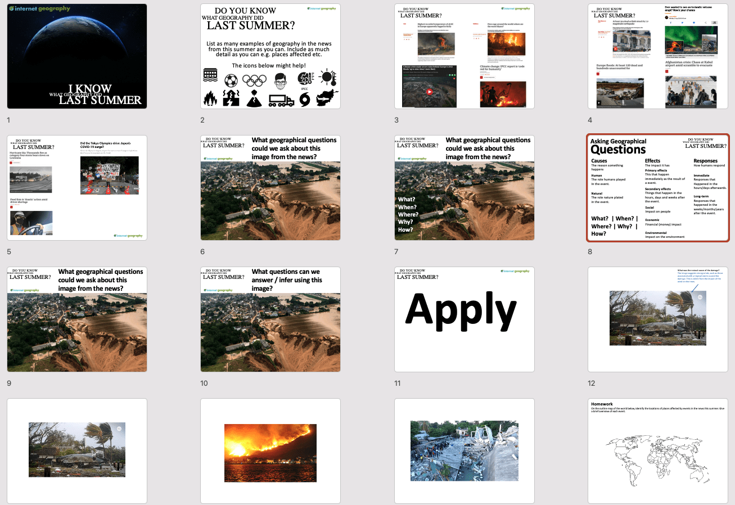
Task: Select highlighted slide 8 Asking Geographical Questions
Action: 658,188
